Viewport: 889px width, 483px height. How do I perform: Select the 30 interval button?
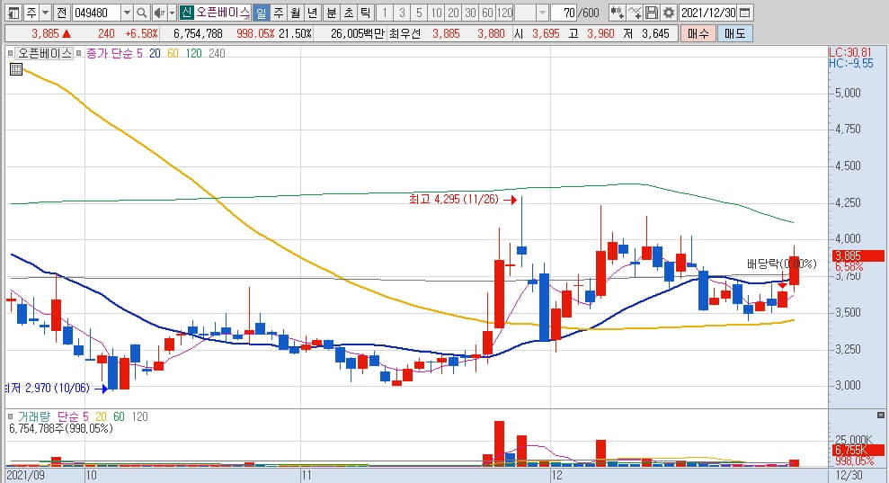pyautogui.click(x=470, y=13)
